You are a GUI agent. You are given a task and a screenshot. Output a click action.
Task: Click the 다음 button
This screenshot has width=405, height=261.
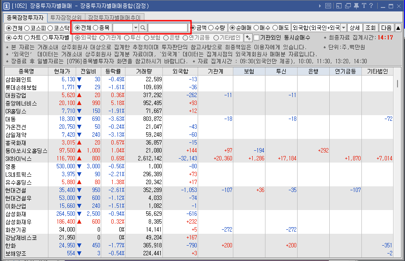(x=387, y=28)
